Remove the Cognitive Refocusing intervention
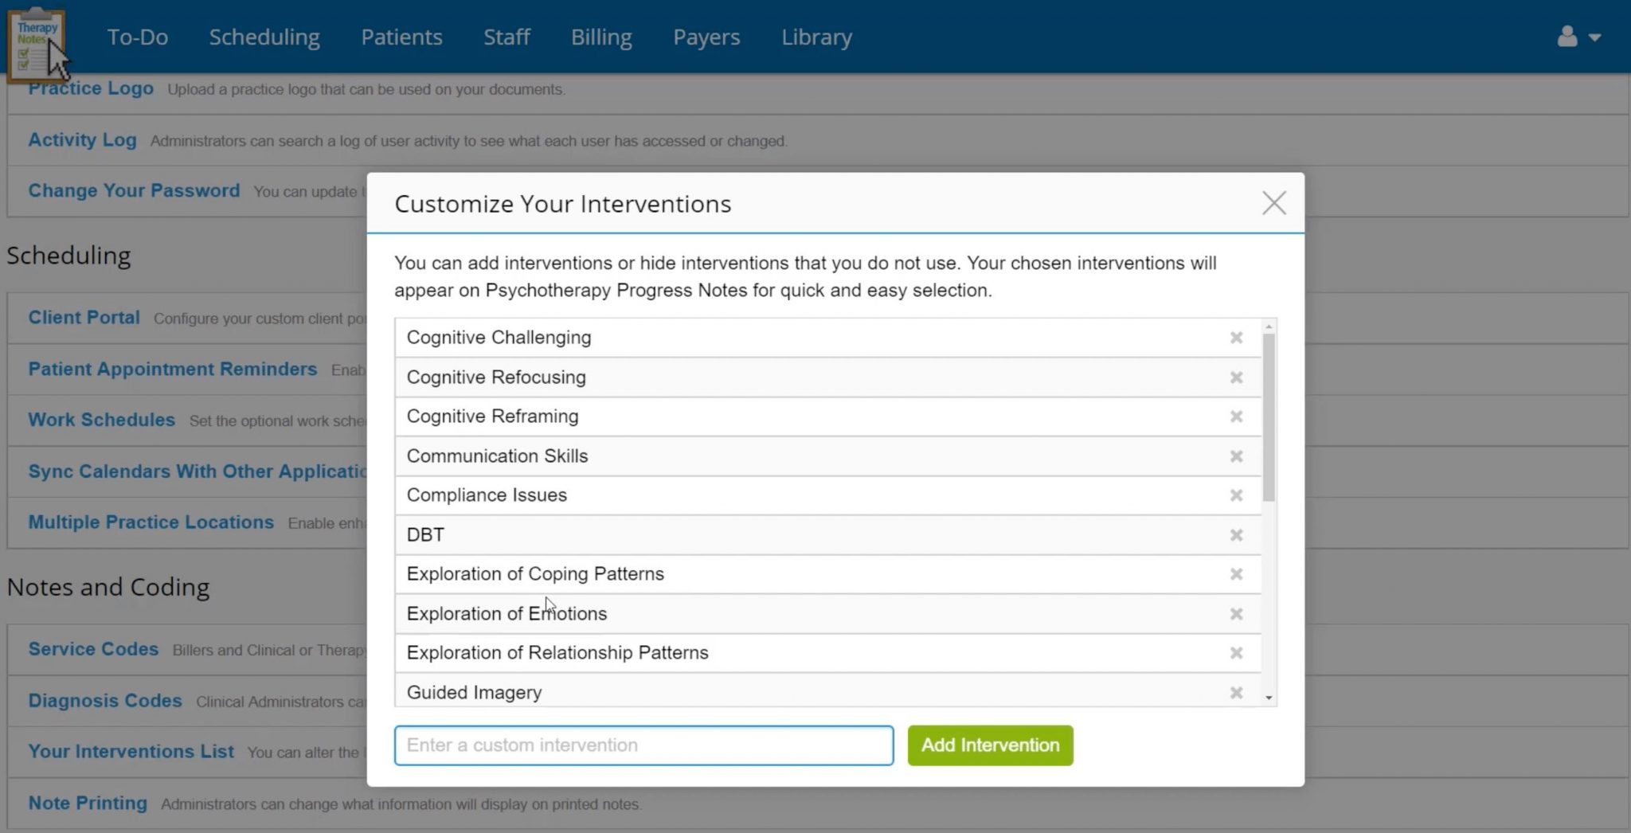Image resolution: width=1631 pixels, height=833 pixels. [1236, 377]
